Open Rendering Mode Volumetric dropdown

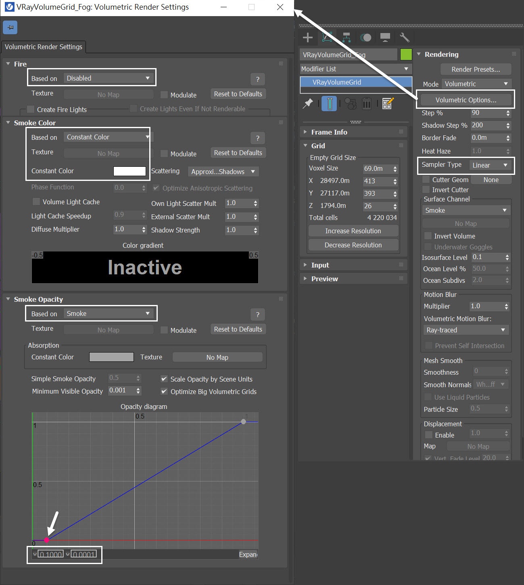click(x=476, y=84)
